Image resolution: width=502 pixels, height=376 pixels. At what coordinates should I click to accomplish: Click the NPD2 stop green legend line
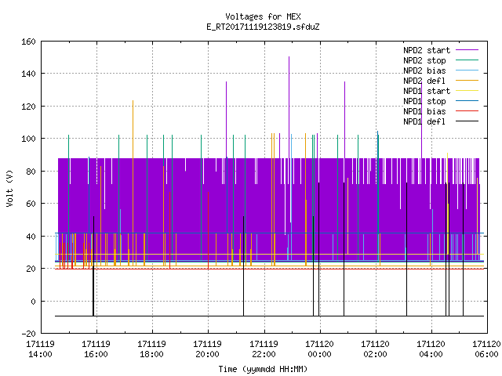467,60
